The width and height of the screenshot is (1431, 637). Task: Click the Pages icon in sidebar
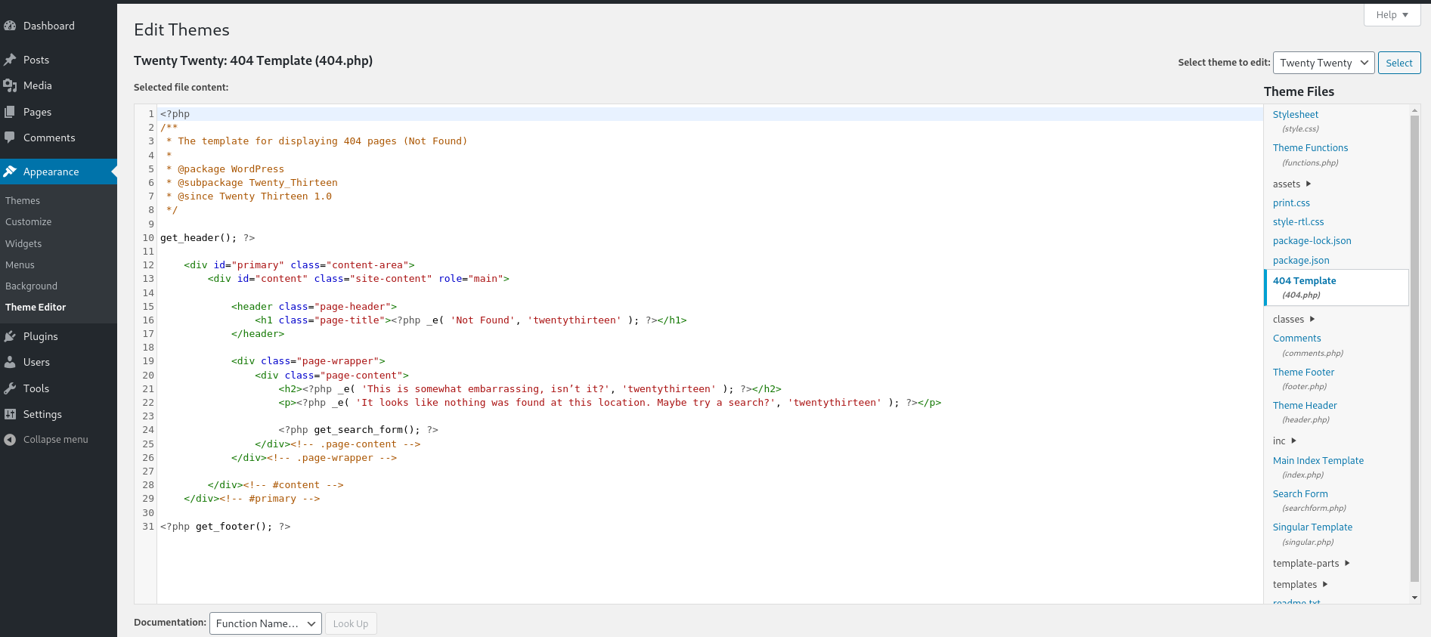point(10,112)
